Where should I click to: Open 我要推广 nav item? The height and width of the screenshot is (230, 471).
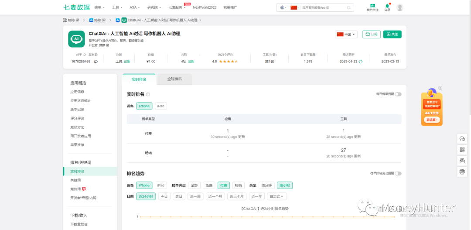click(x=230, y=7)
